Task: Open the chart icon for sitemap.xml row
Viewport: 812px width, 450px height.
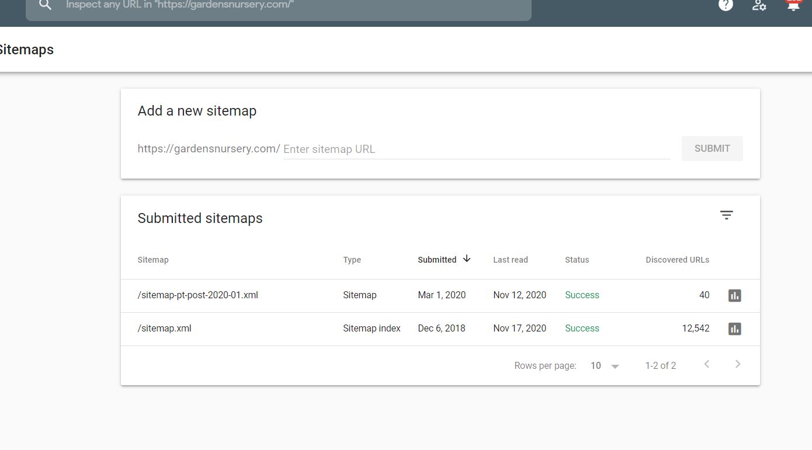Action: click(734, 329)
